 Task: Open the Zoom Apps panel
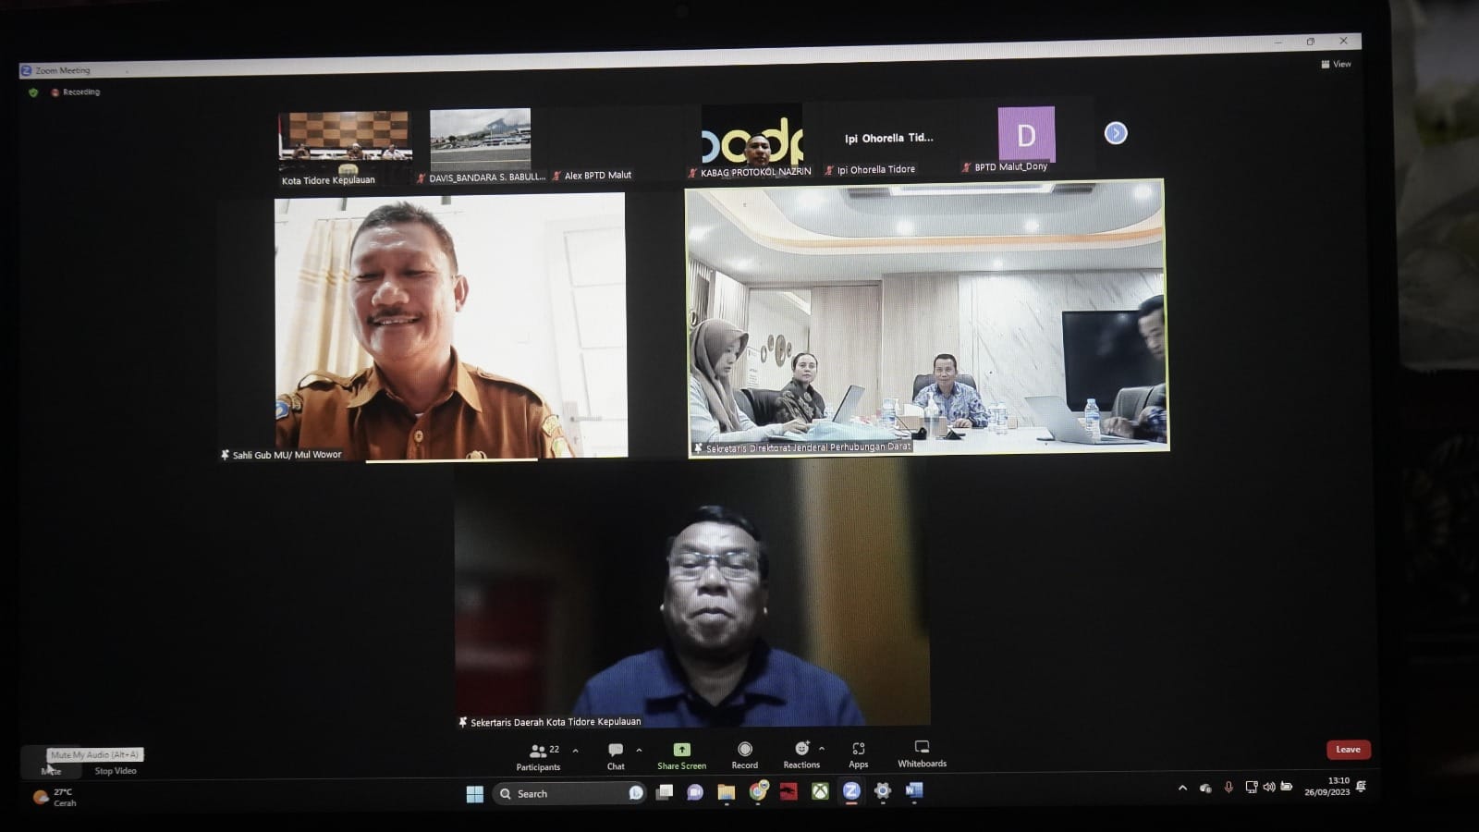(x=859, y=754)
